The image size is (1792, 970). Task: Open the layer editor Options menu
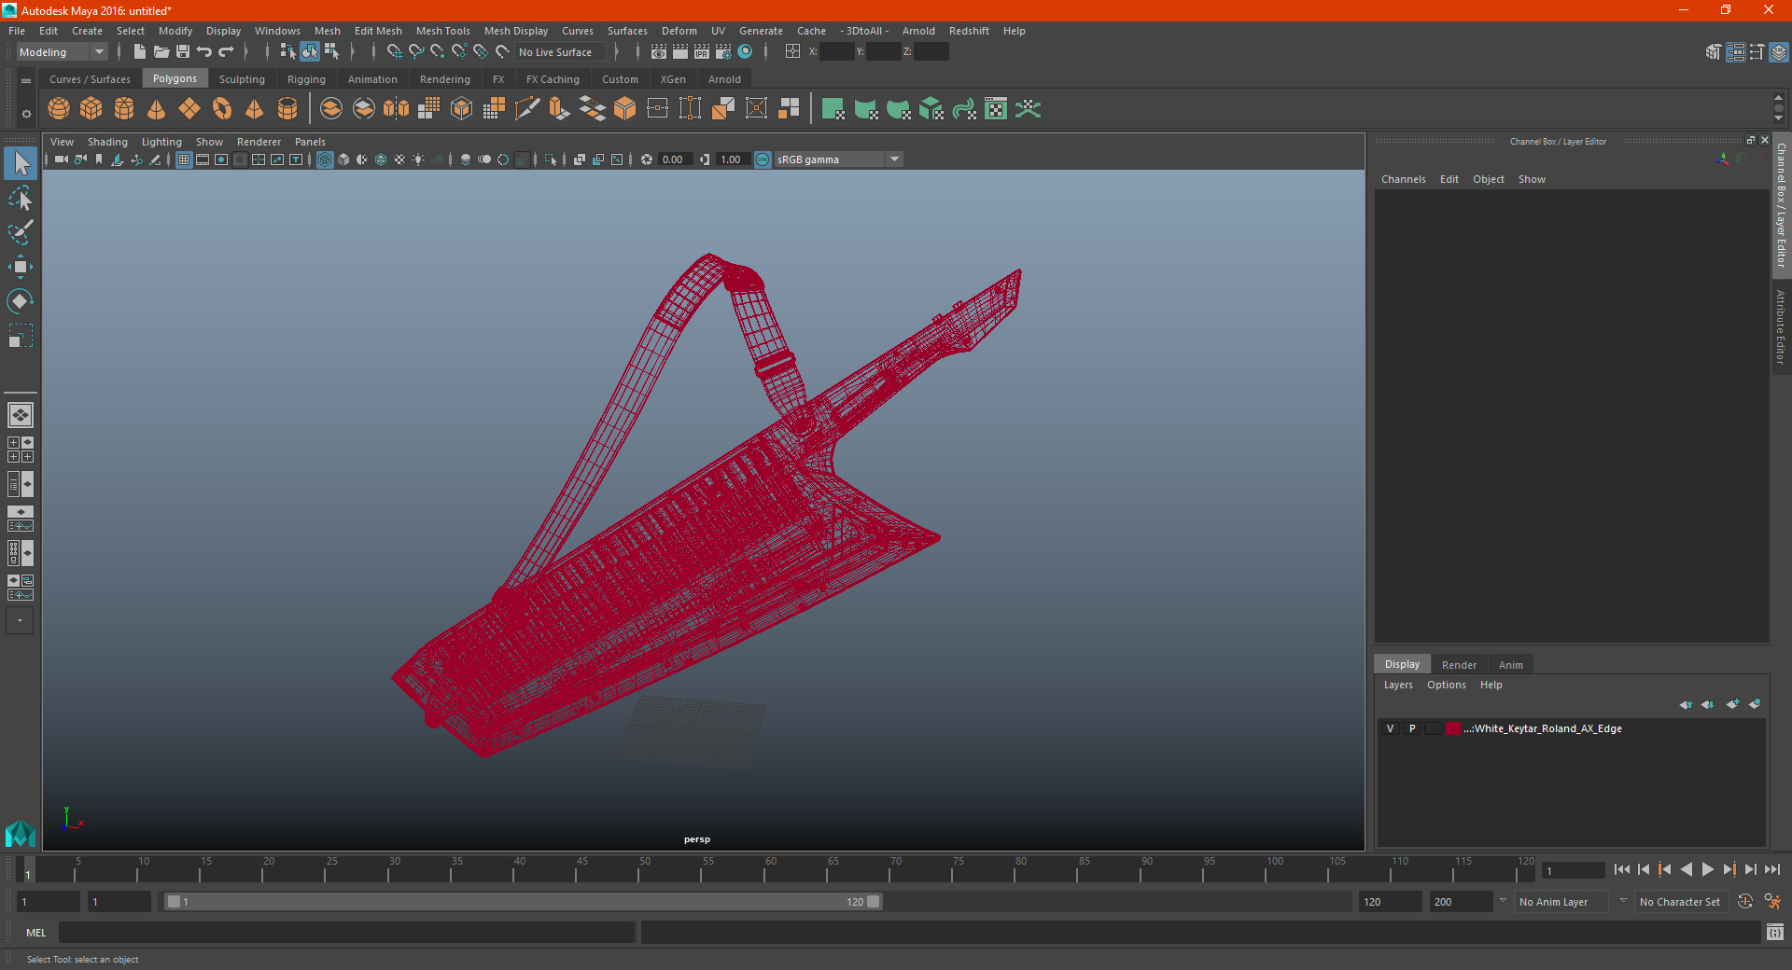pyautogui.click(x=1446, y=685)
